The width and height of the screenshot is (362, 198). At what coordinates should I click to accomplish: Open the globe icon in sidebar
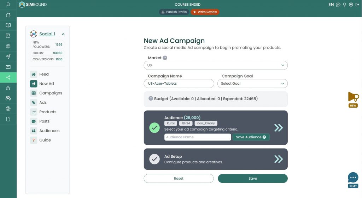point(8,46)
